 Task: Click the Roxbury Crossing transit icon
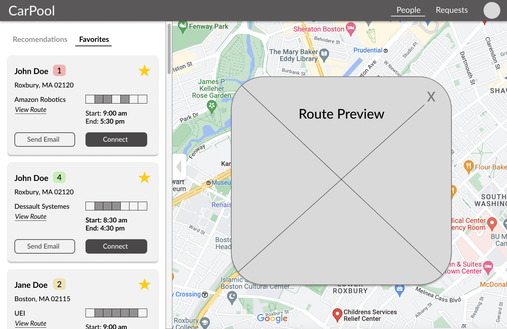coord(205,294)
